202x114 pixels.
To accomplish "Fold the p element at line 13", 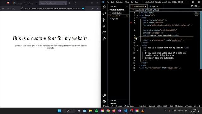I will (137, 50).
